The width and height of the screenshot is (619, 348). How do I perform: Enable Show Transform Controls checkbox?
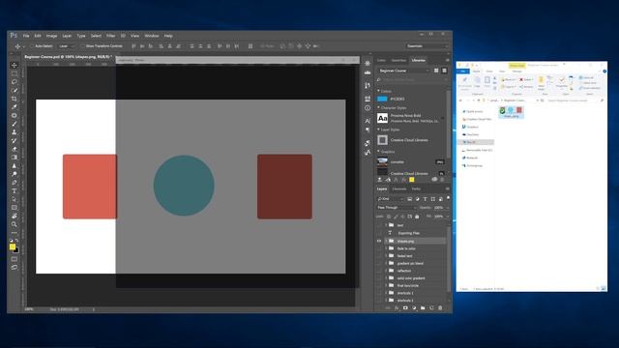(82, 46)
